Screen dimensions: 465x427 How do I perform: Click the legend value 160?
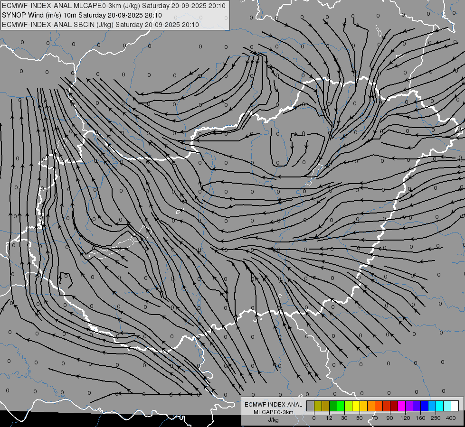420,418
